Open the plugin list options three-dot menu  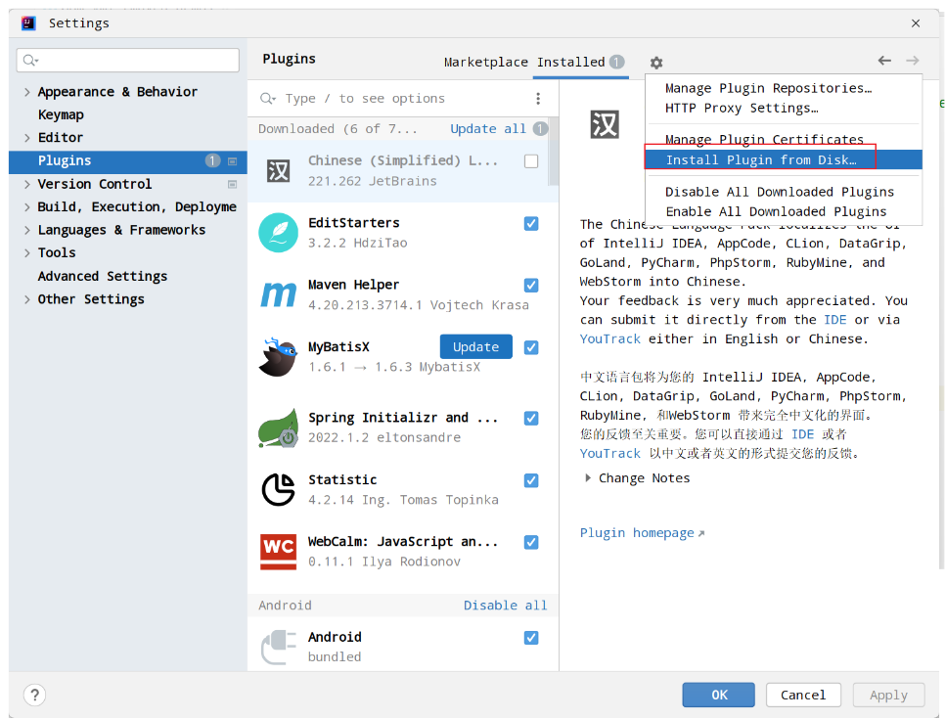click(x=538, y=98)
